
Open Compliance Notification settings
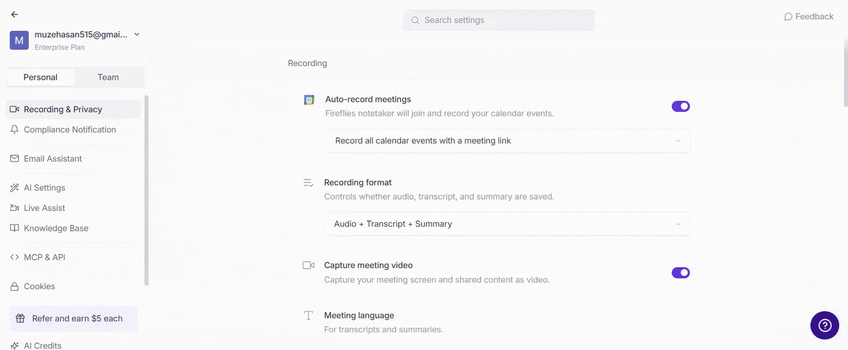pyautogui.click(x=73, y=130)
